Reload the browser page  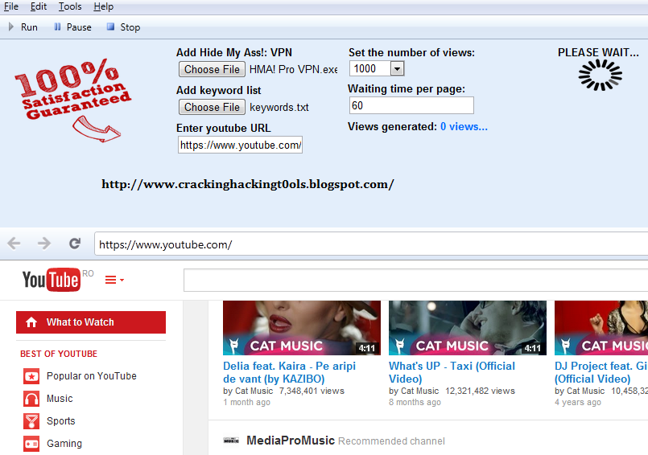click(x=75, y=244)
